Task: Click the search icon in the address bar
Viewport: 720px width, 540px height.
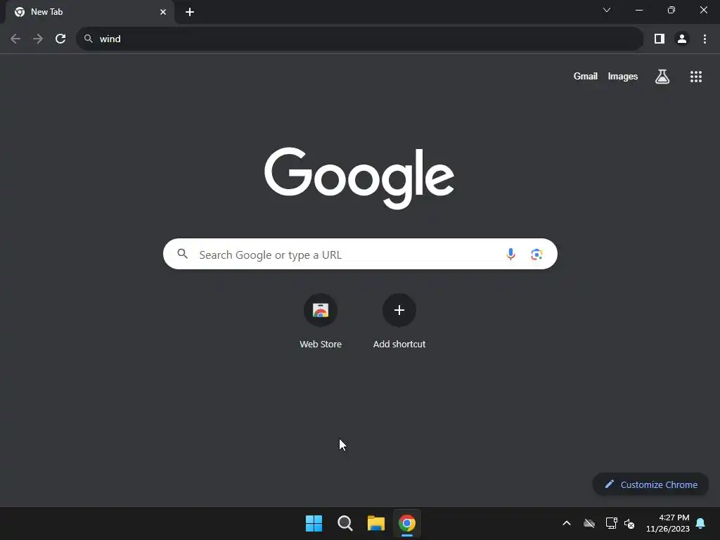Action: tap(88, 39)
